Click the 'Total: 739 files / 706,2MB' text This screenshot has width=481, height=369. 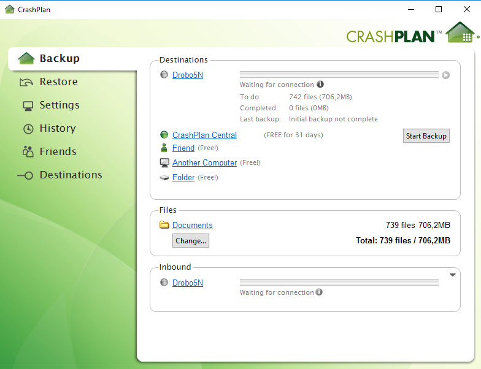click(402, 240)
